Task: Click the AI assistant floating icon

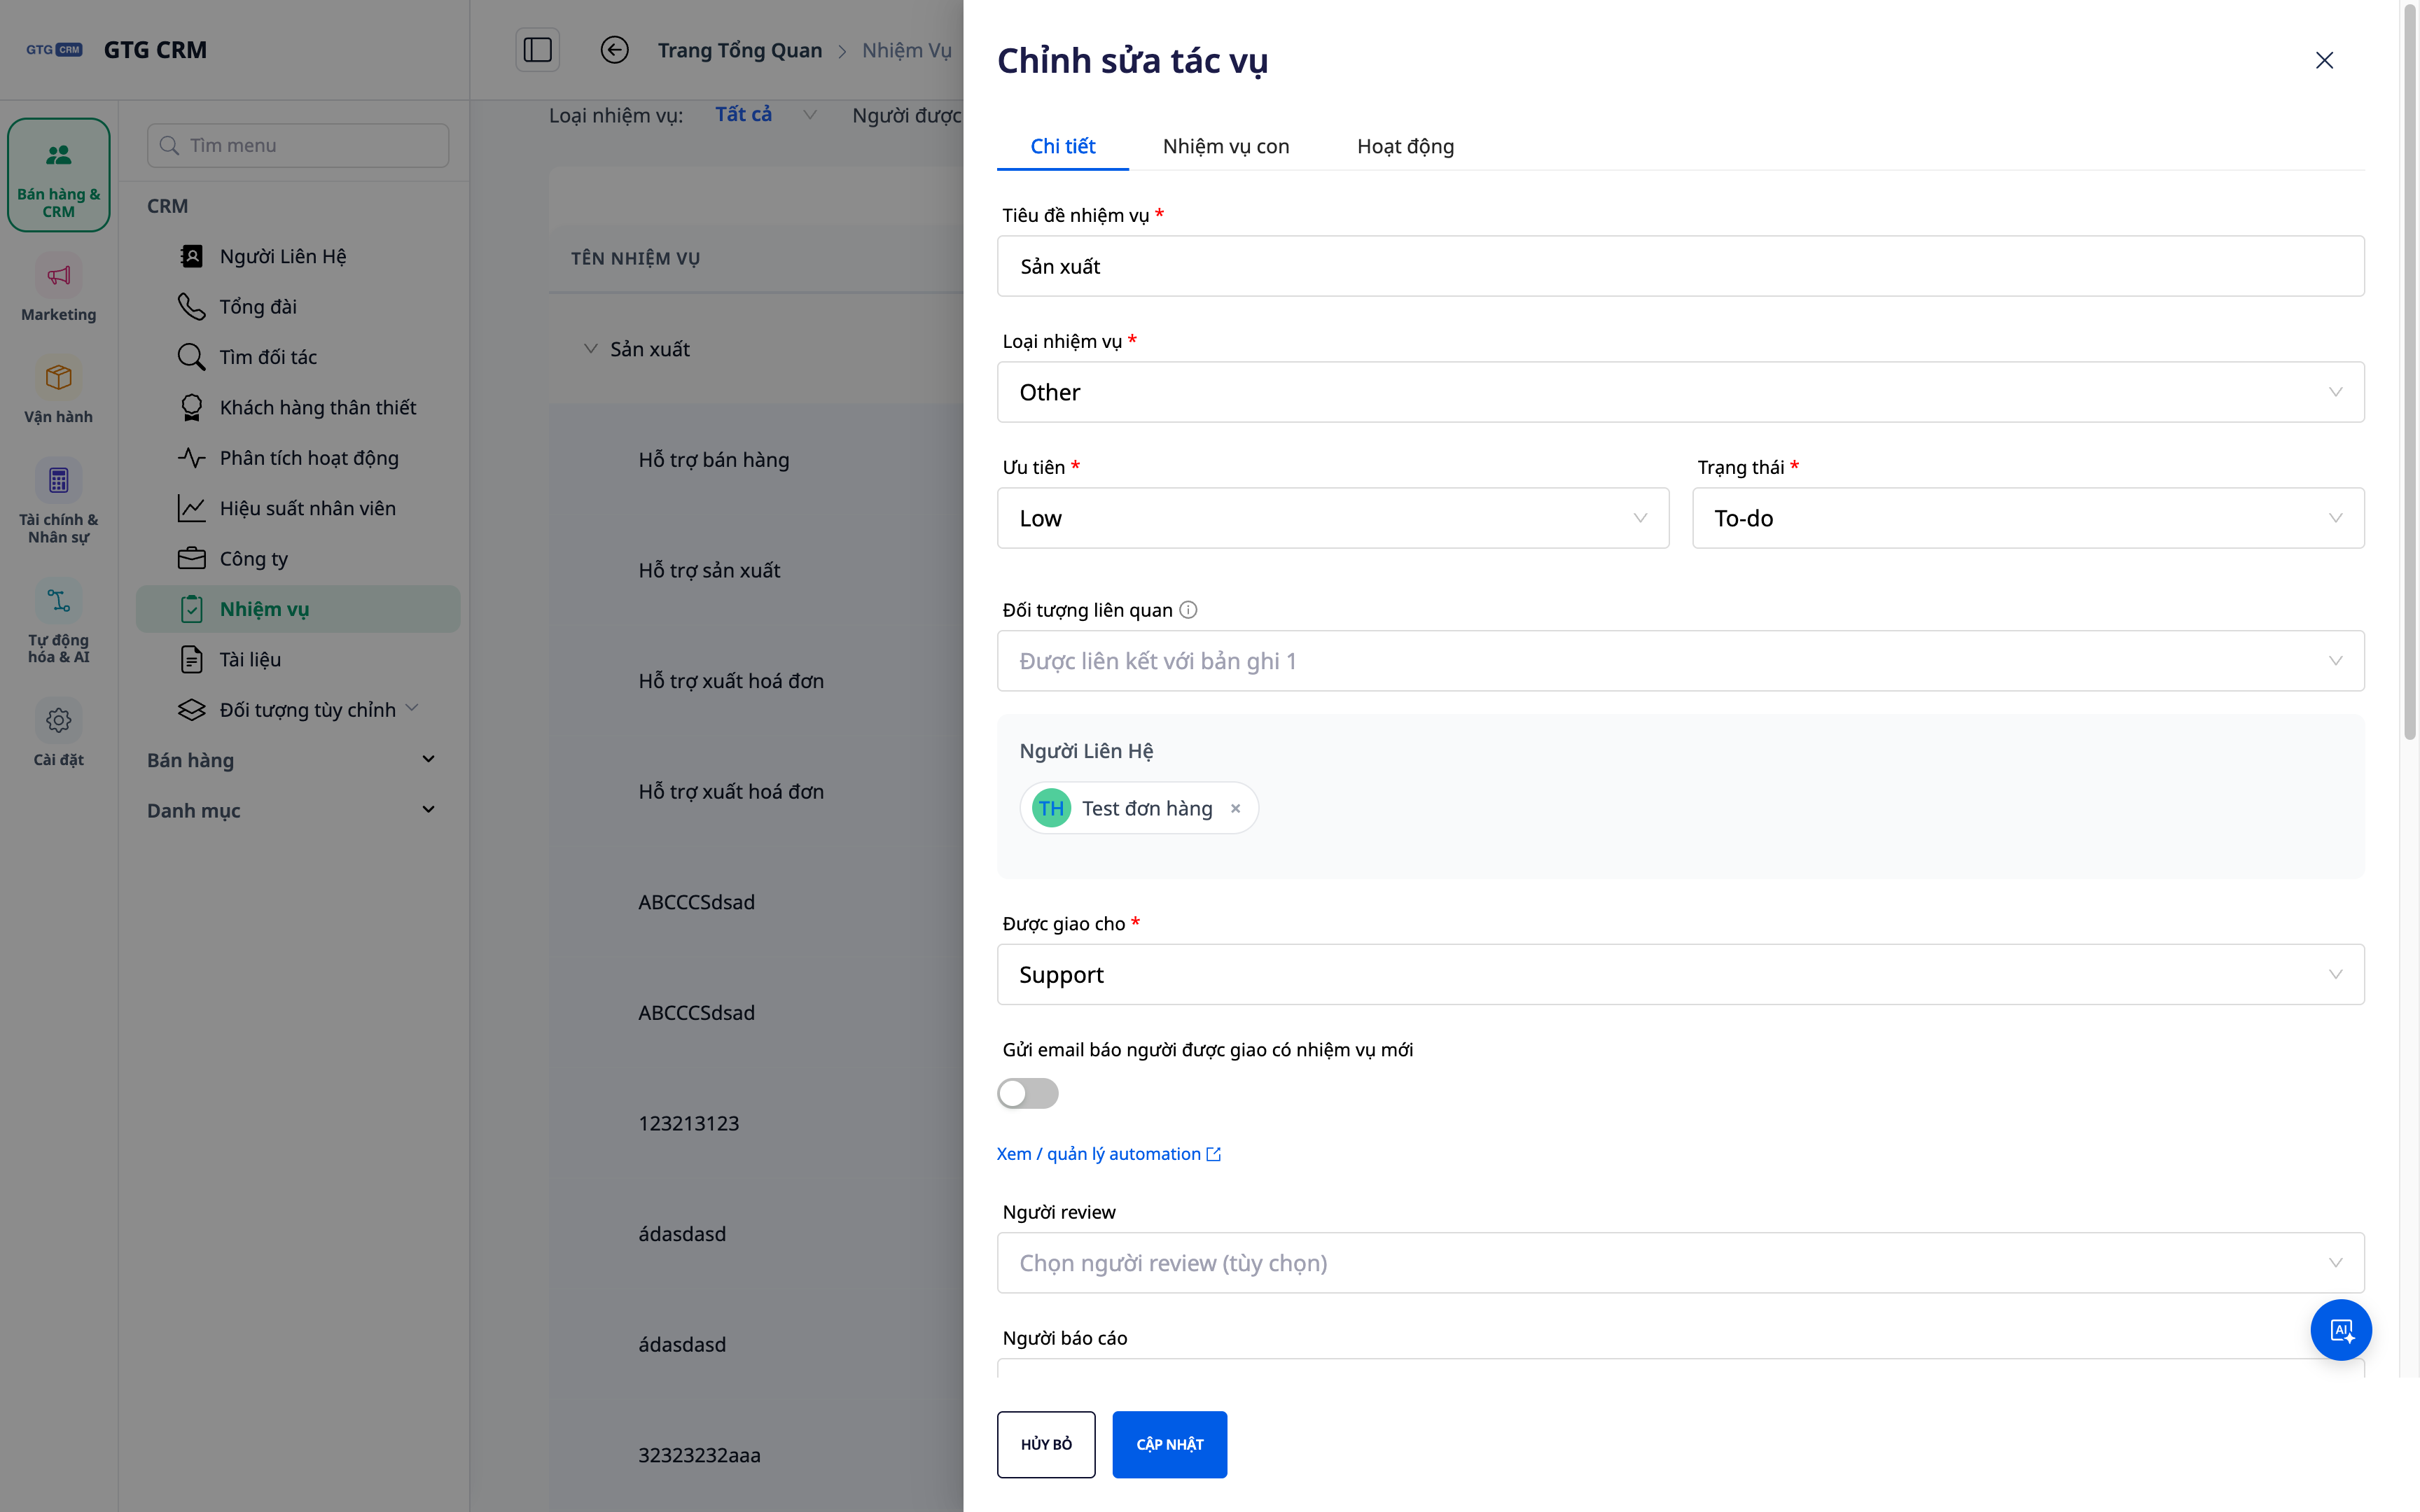Action: pos(2340,1330)
